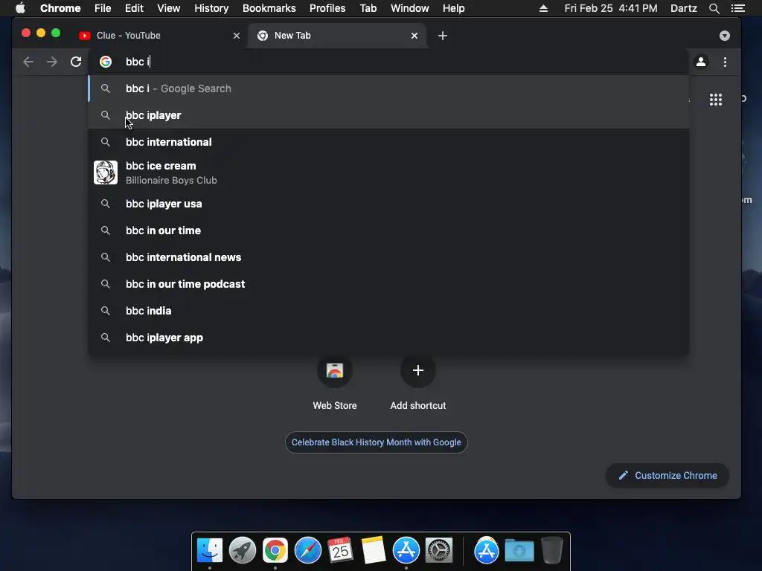Open Notification Center list icon
Viewport: 762px width, 571px height.
(x=738, y=8)
